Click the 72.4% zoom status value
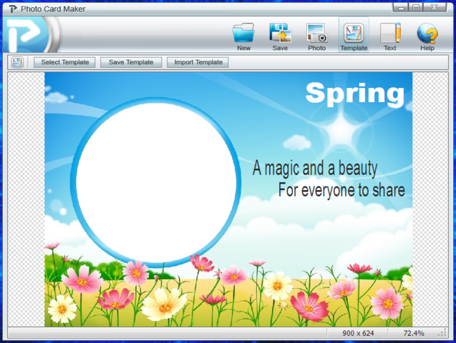456x343 pixels. [x=414, y=333]
